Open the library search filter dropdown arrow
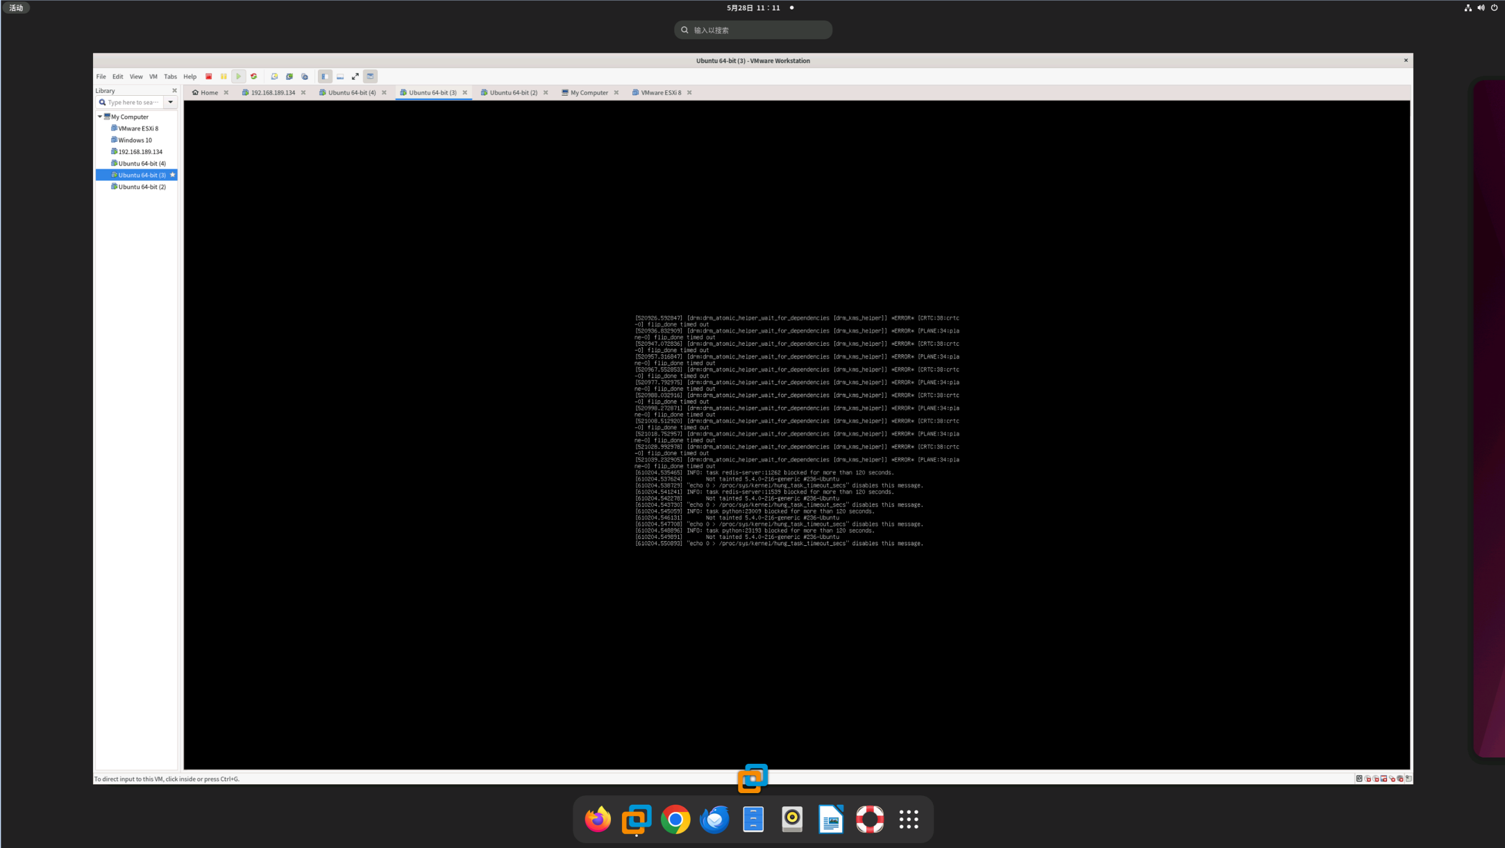 [170, 102]
